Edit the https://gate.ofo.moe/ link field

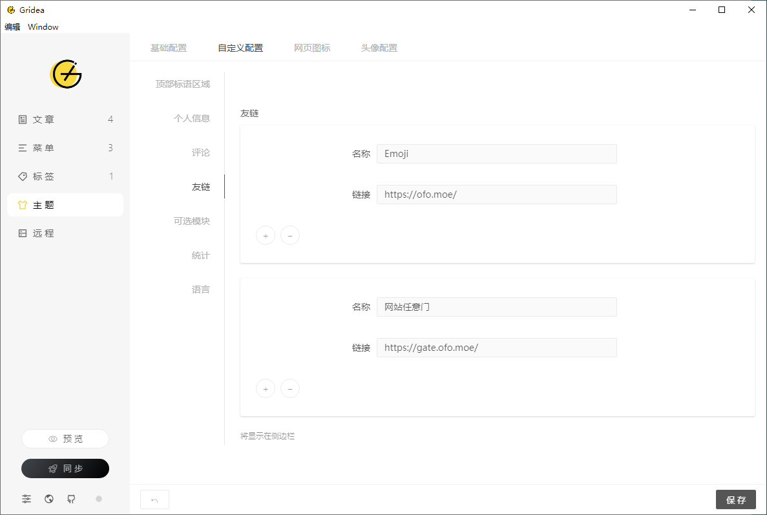point(496,348)
